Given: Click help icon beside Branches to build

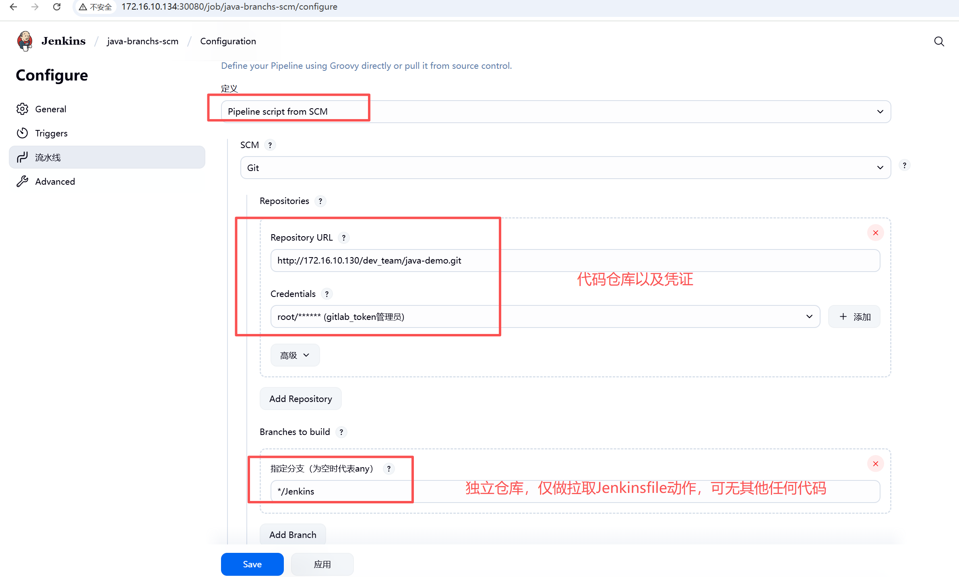Looking at the screenshot, I should (x=341, y=432).
